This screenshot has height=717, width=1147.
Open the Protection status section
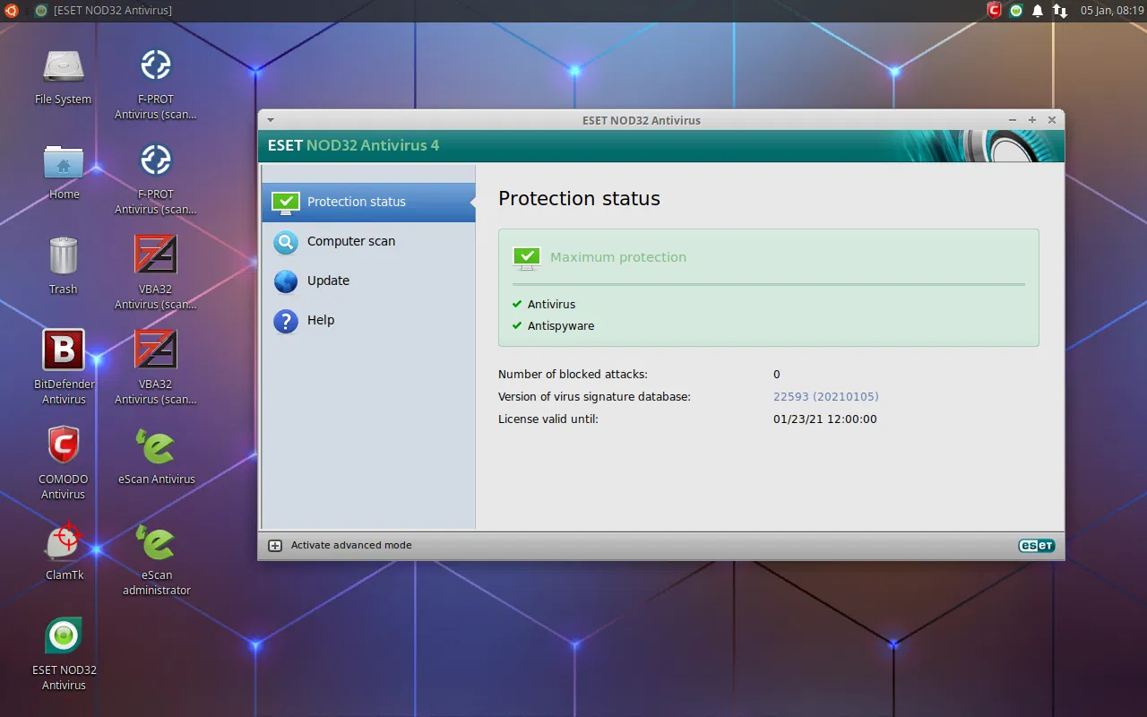pos(368,202)
